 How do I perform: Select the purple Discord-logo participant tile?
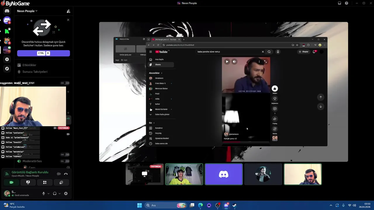(x=224, y=174)
